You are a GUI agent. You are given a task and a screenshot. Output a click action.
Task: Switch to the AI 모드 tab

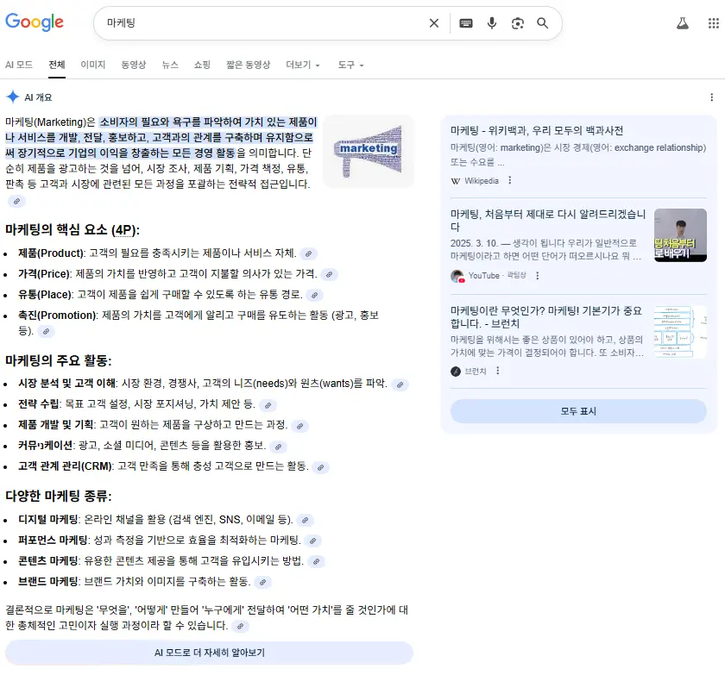coord(19,66)
